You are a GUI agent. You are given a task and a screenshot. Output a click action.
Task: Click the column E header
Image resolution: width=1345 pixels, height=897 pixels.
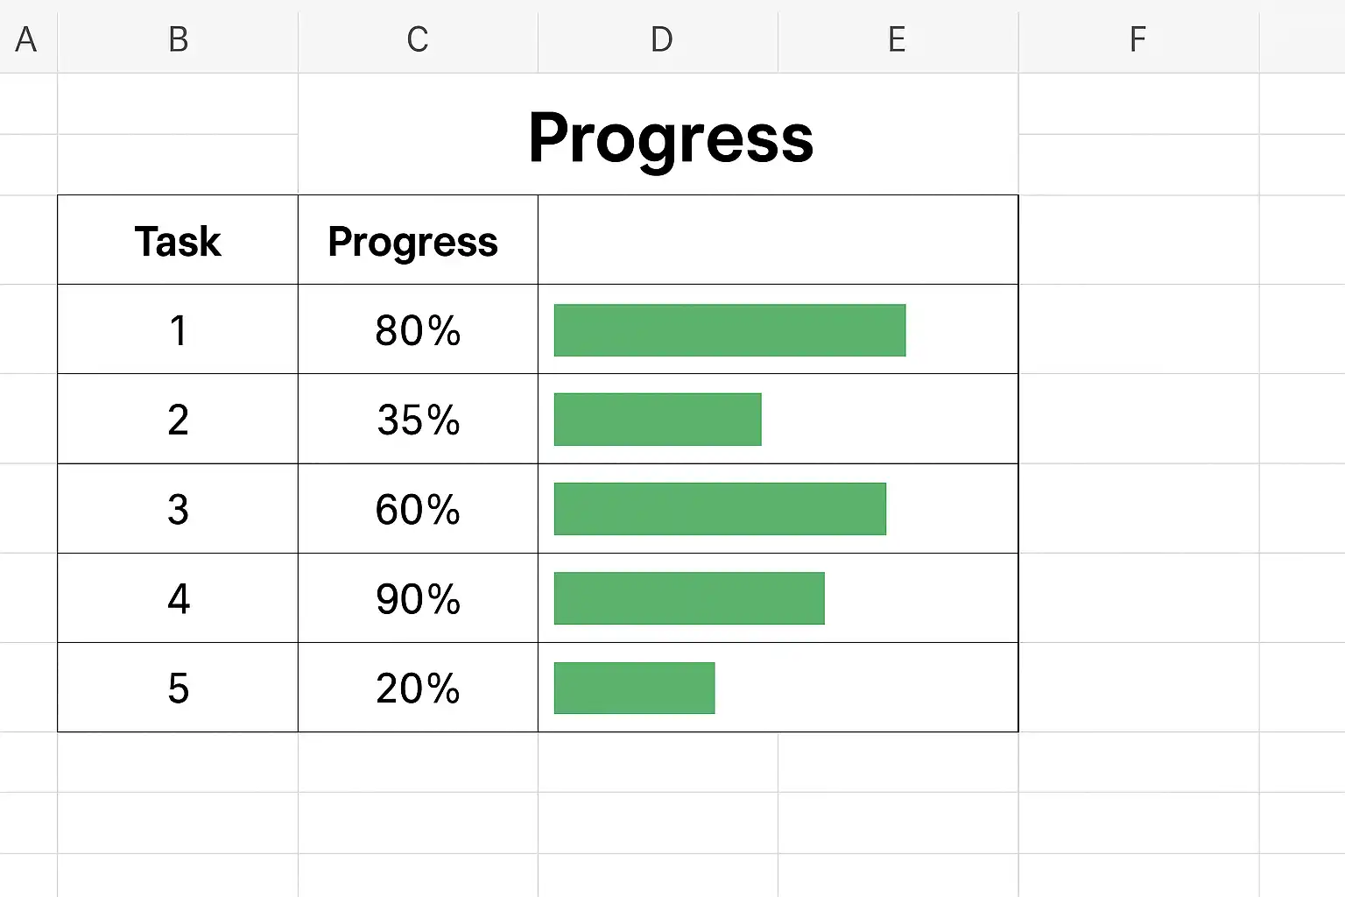pyautogui.click(x=897, y=39)
